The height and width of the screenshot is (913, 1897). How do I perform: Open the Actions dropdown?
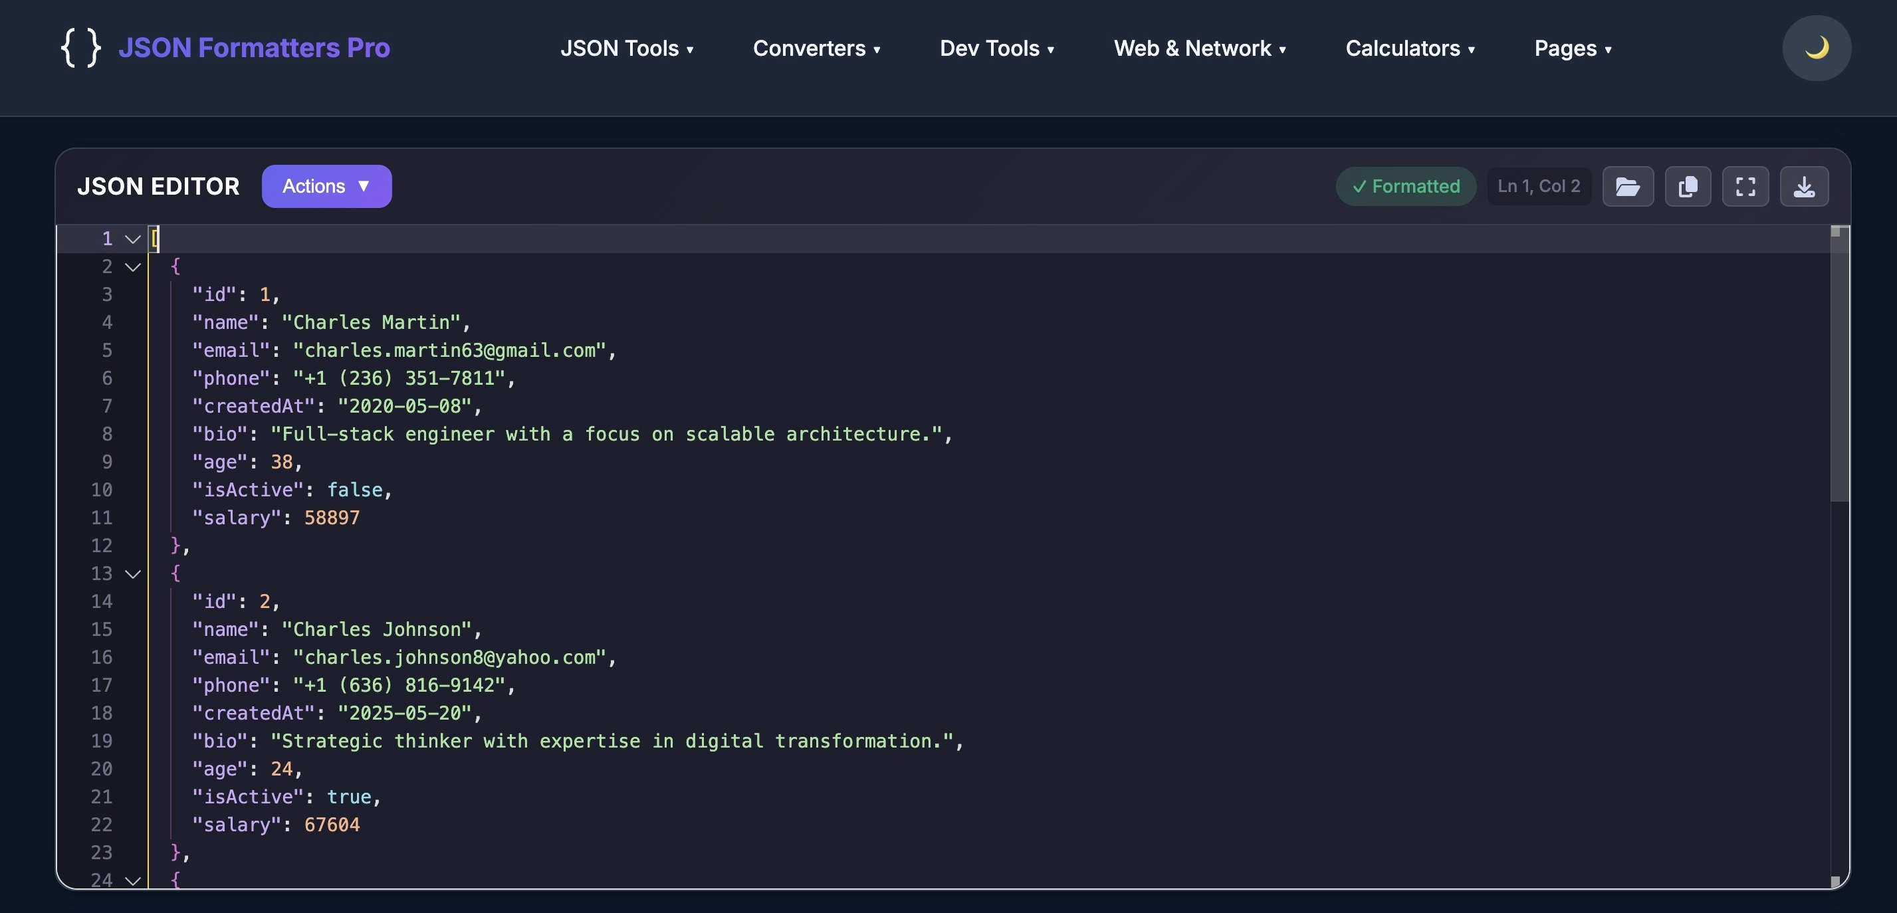(326, 186)
